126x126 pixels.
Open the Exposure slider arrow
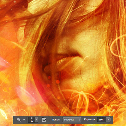pos(108,120)
